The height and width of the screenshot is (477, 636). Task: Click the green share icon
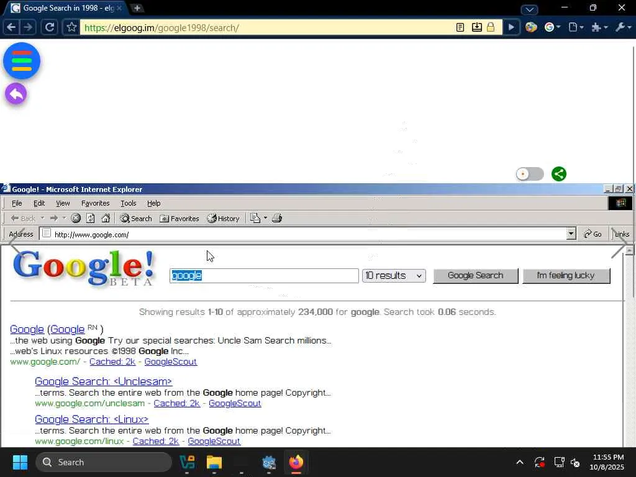click(x=558, y=174)
